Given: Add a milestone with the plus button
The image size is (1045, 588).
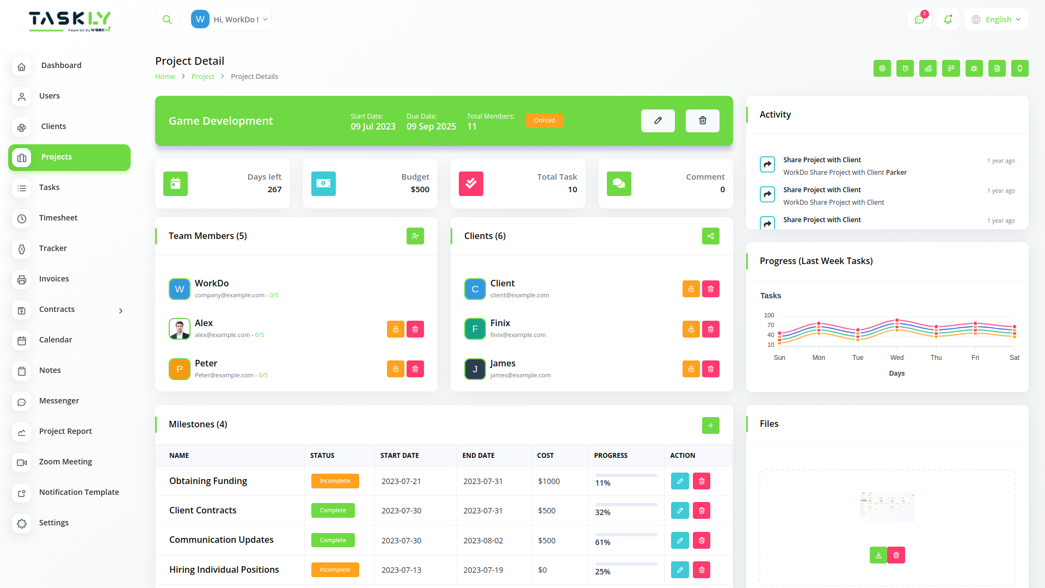Looking at the screenshot, I should pos(710,425).
